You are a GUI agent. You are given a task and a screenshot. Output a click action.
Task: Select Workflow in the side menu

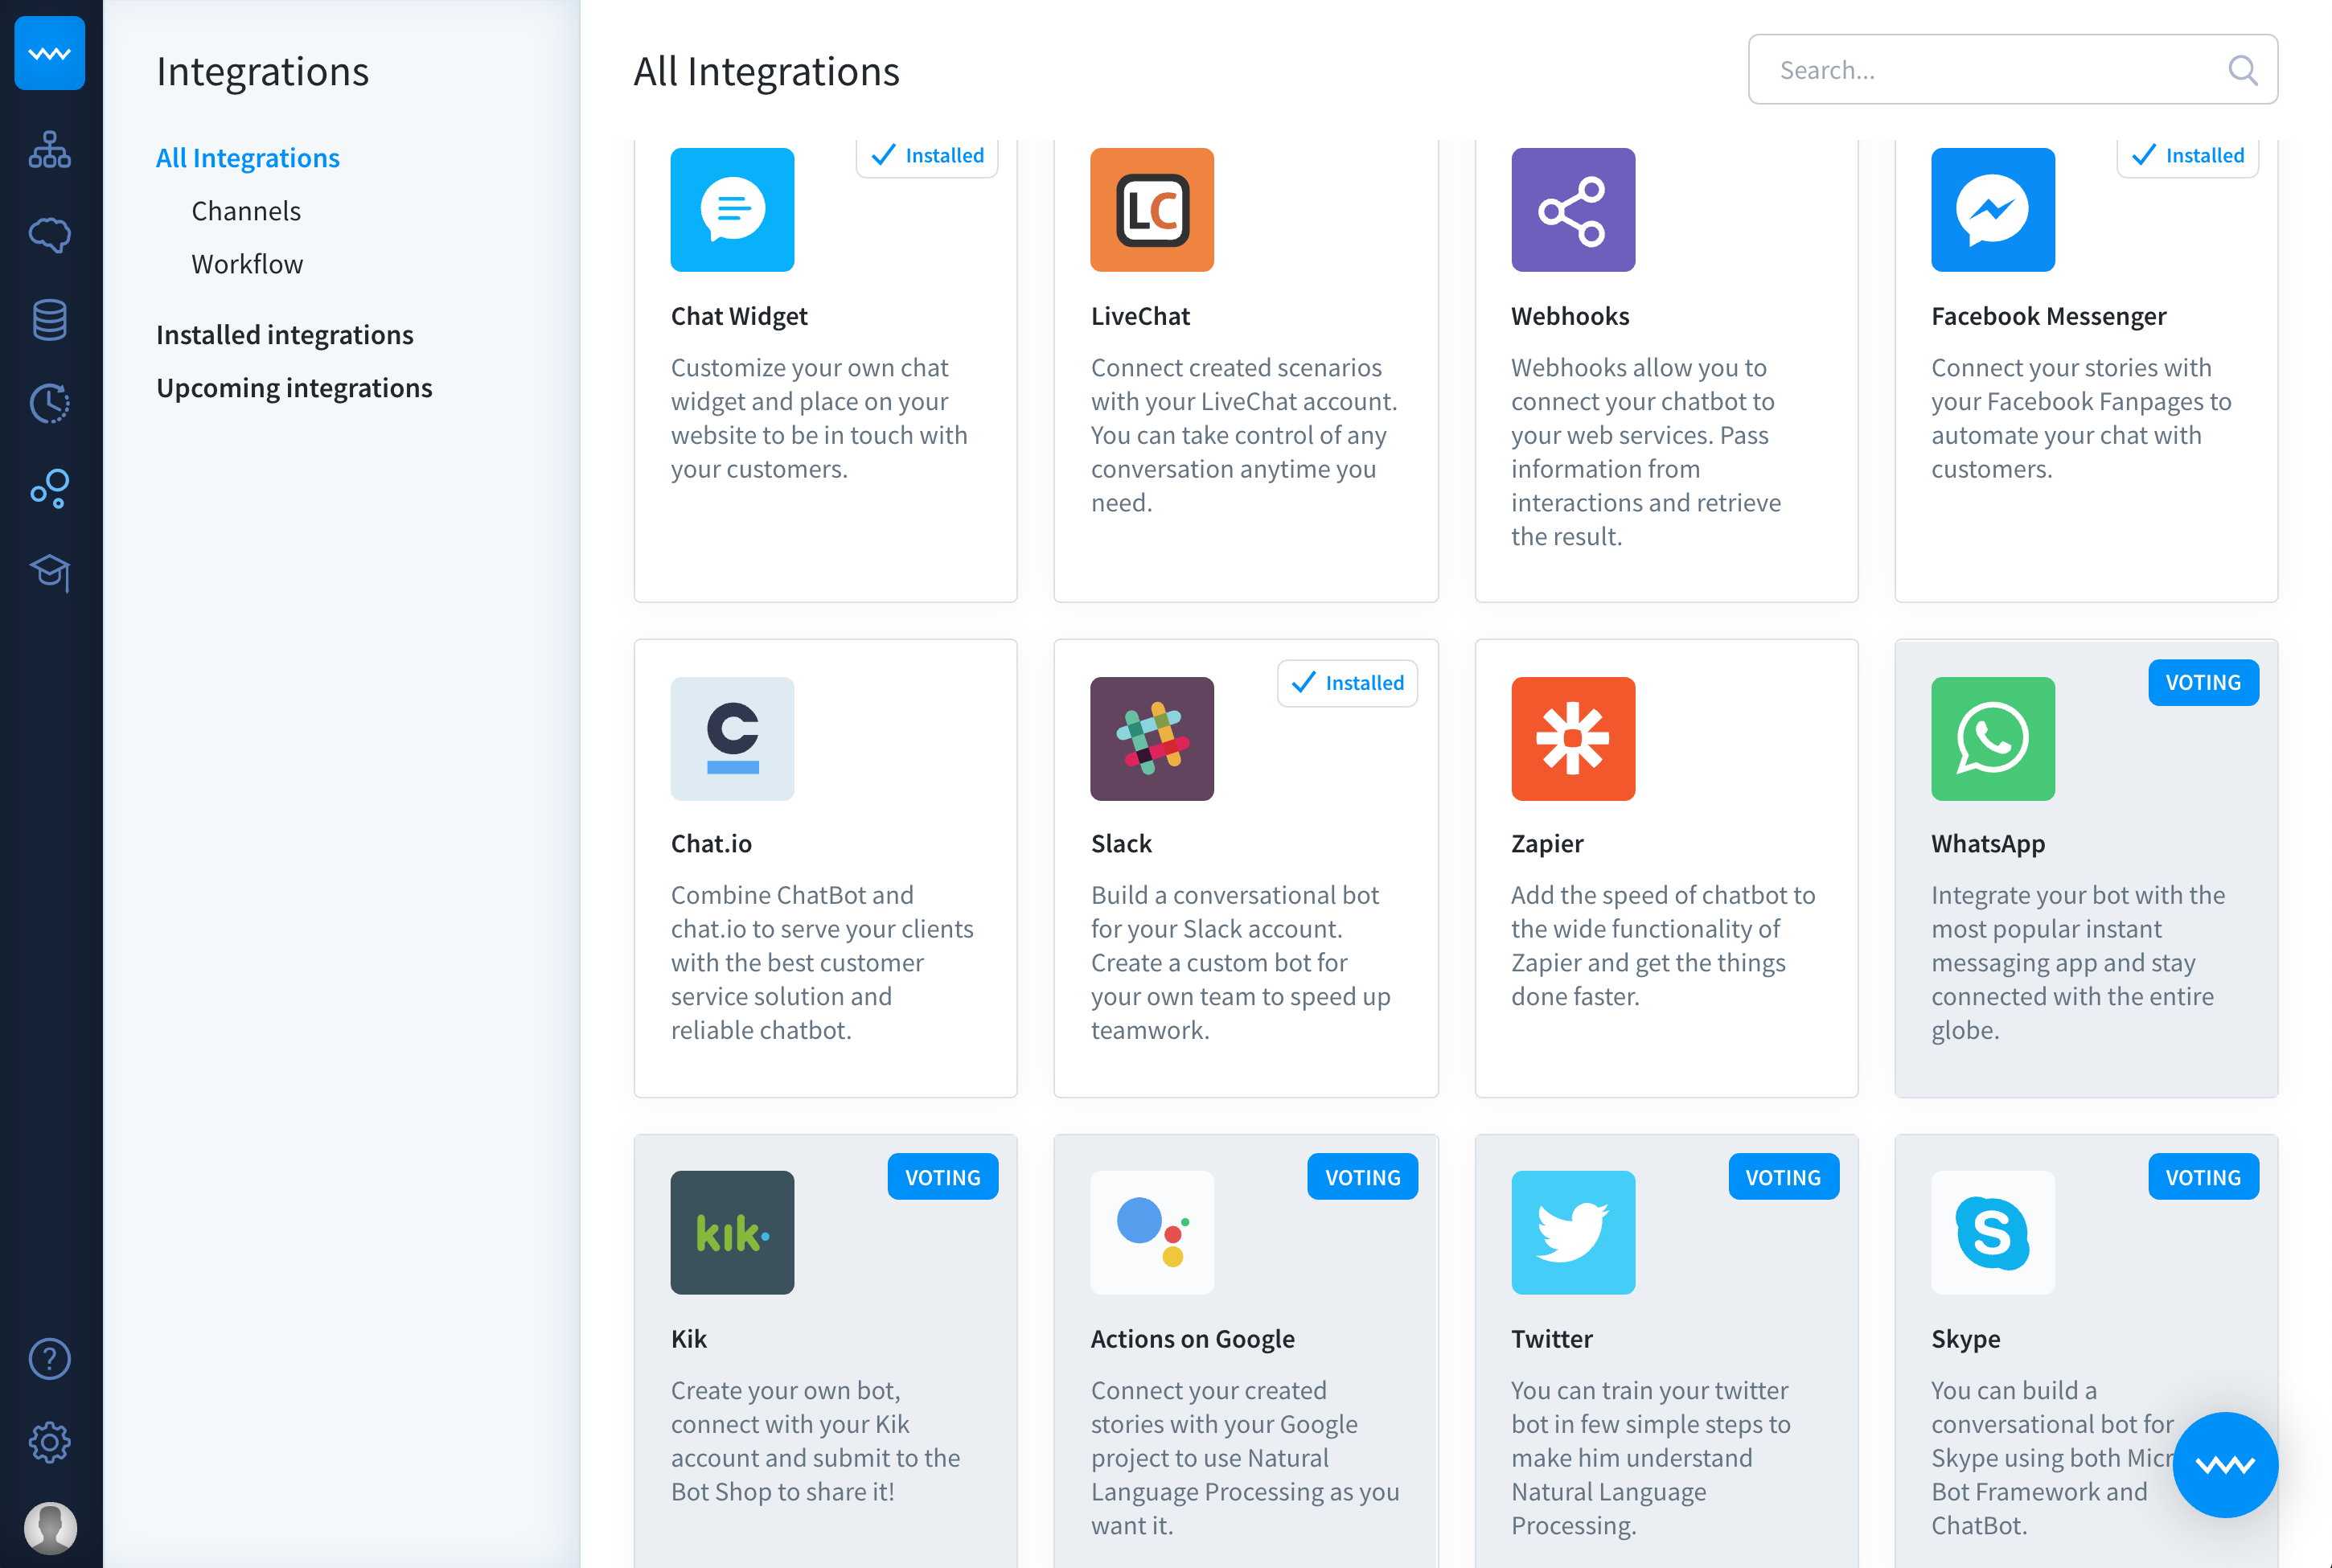[247, 264]
